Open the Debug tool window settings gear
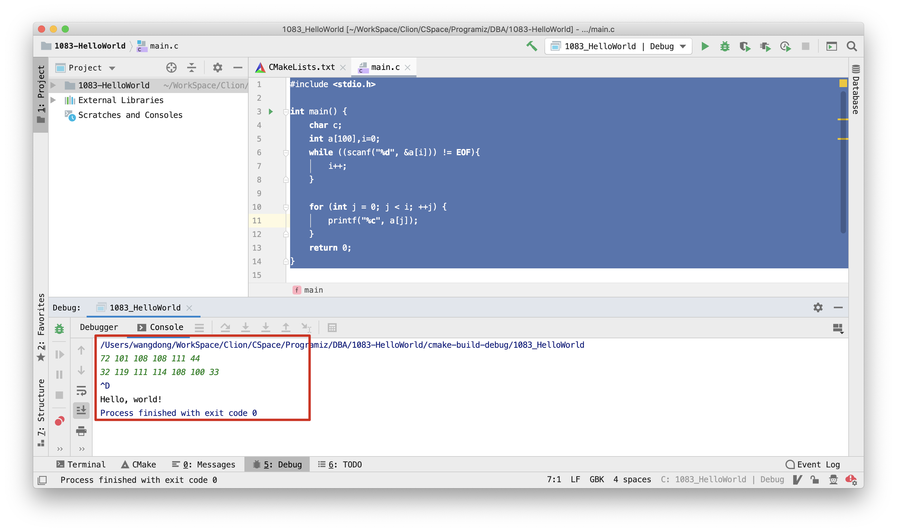This screenshot has height=532, width=897. 818,307
